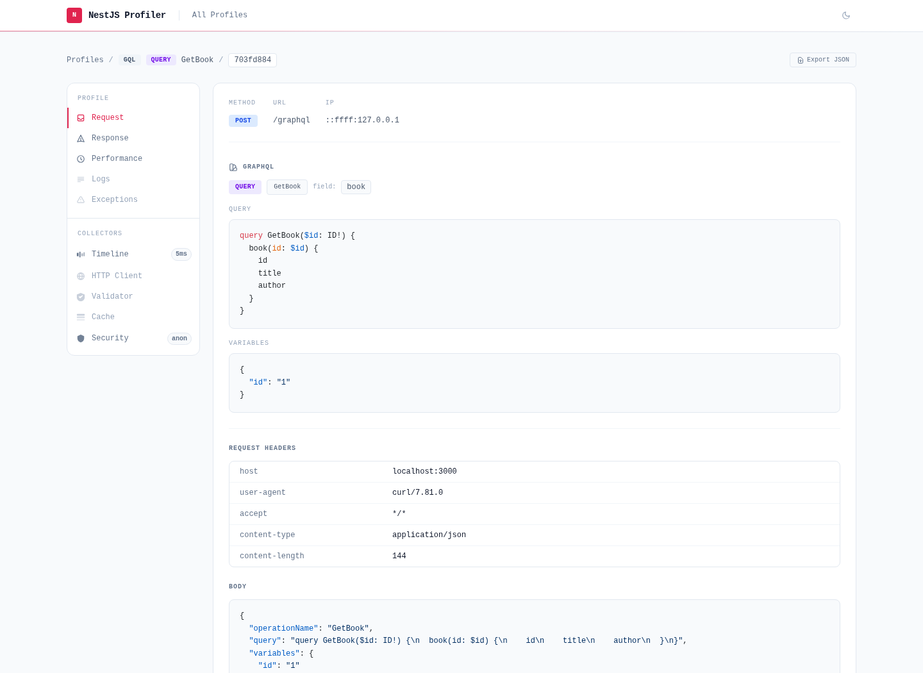Click the curl/7.81.0 user-agent value
The width and height of the screenshot is (923, 673).
[x=417, y=493]
